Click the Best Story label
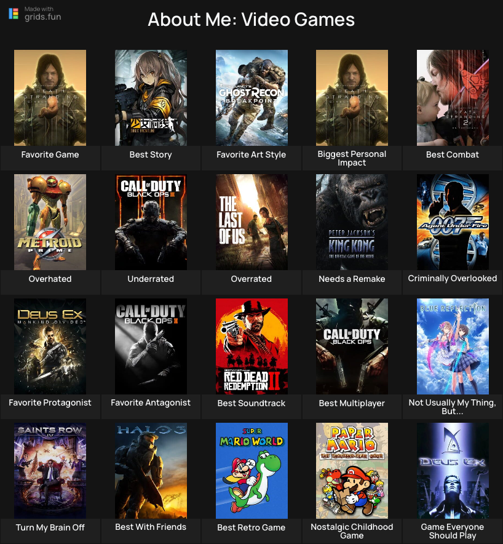Viewport: 503px width, 544px height. (x=151, y=154)
